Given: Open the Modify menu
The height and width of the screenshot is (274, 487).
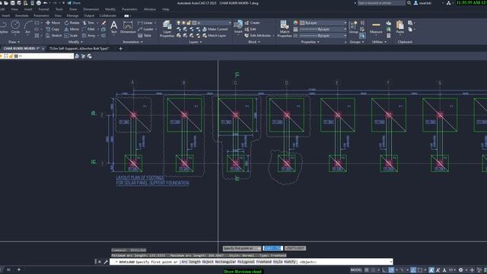Looking at the screenshot, I should pos(110,9).
